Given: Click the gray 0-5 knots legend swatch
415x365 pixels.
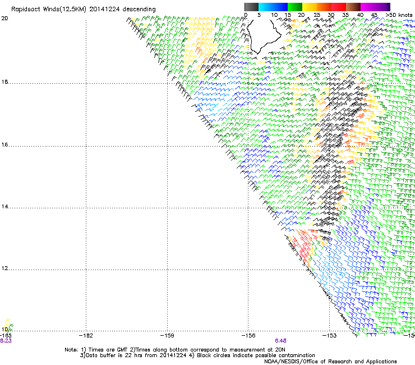Looking at the screenshot, I should [251, 7].
